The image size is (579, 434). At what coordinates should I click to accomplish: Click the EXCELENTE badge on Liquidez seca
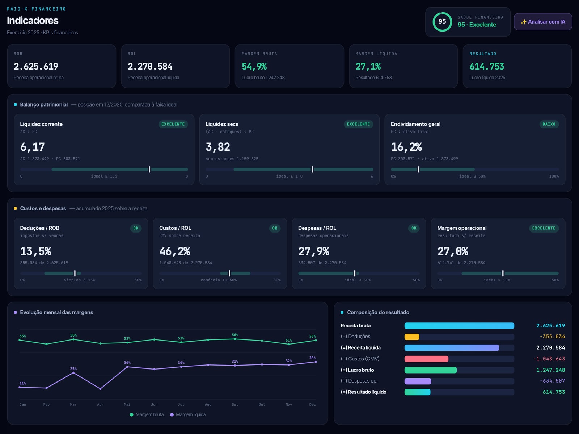358,124
